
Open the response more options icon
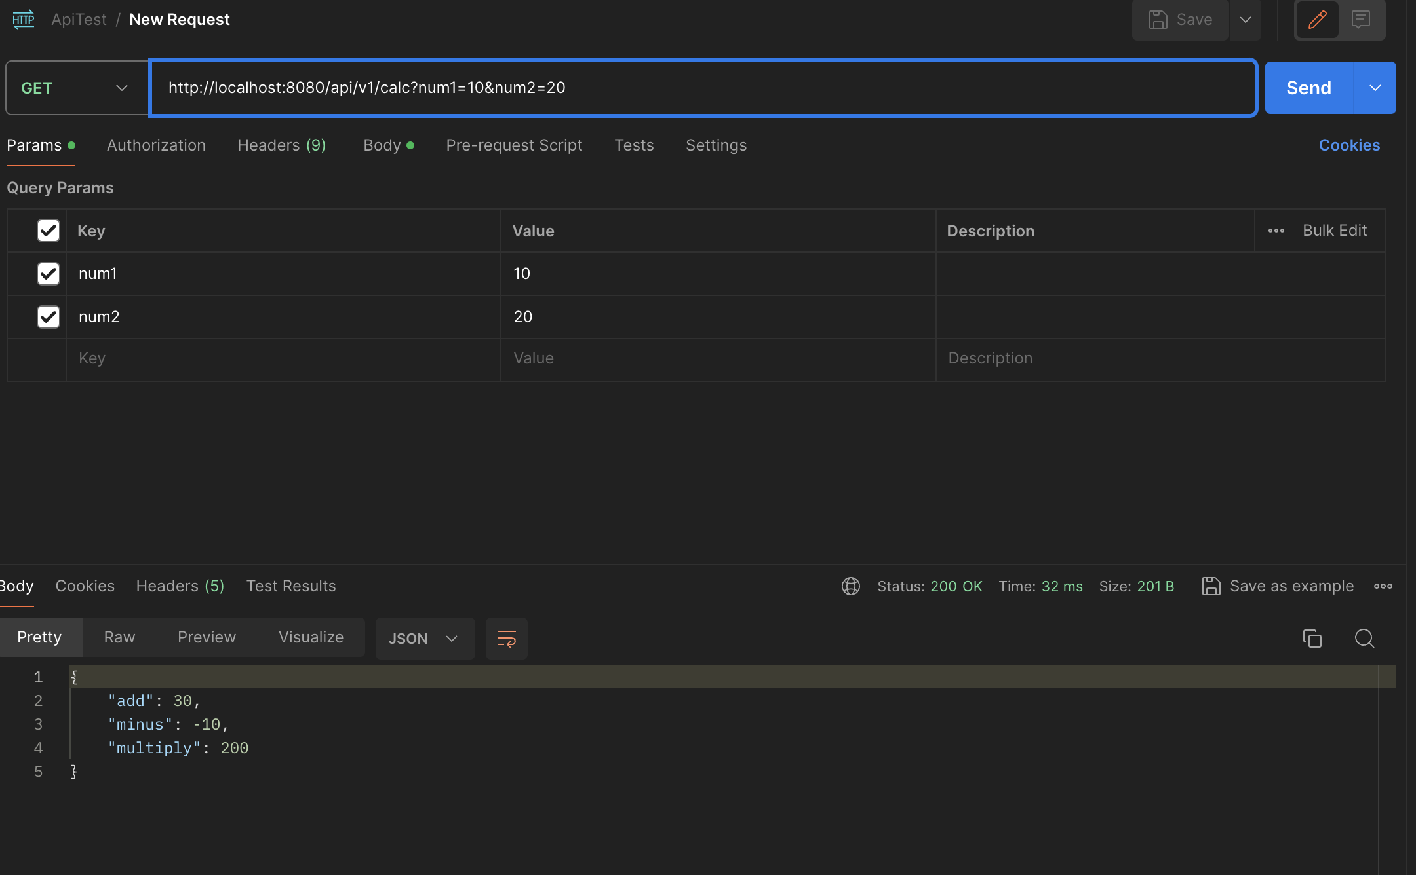click(1383, 586)
